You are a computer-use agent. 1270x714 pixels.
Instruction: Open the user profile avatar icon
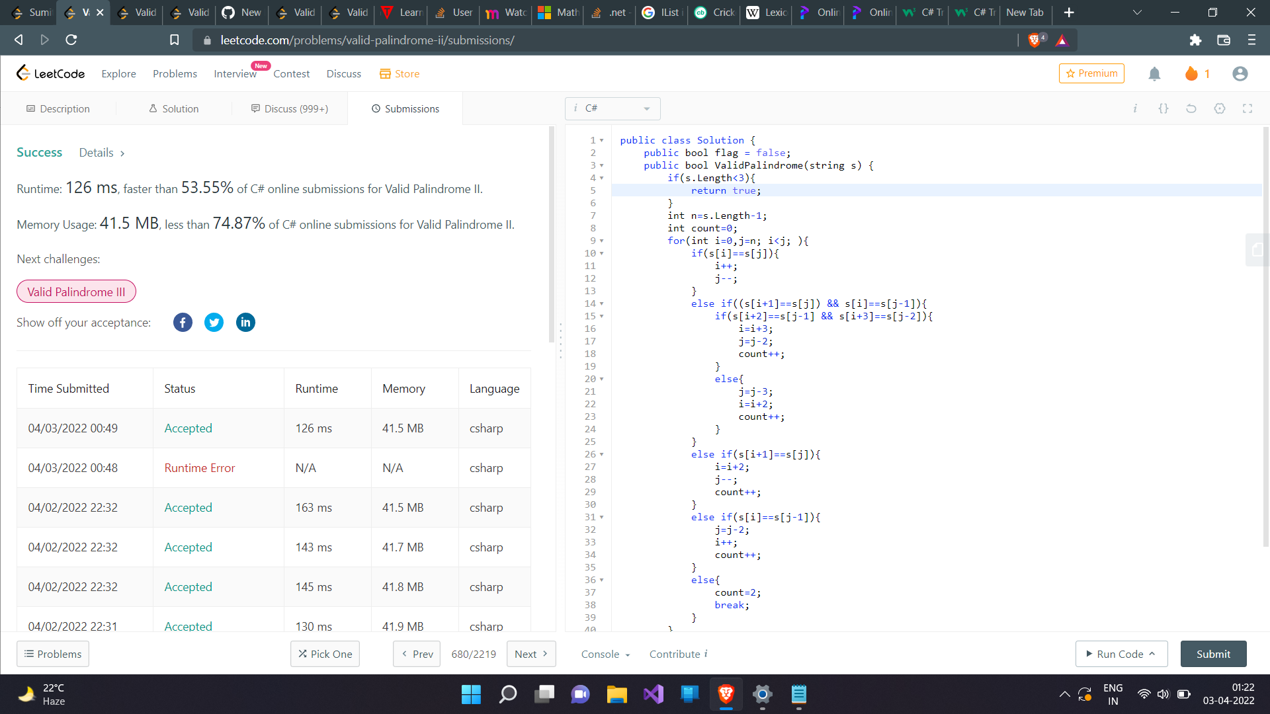[1240, 74]
